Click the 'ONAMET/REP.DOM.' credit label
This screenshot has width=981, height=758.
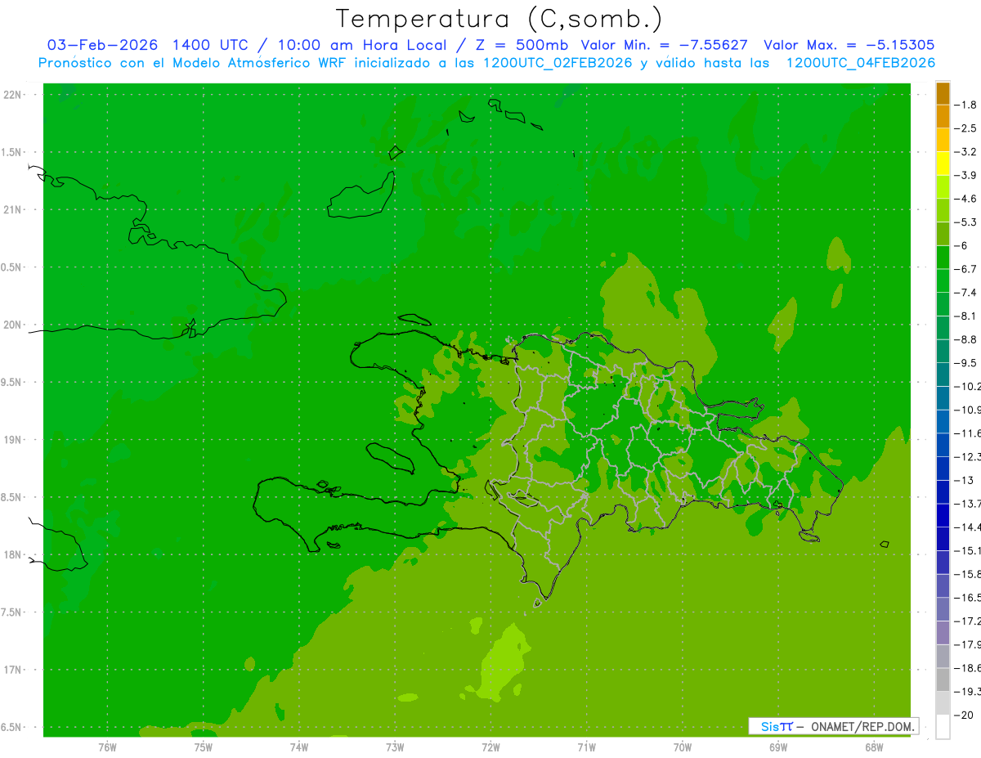point(862,726)
